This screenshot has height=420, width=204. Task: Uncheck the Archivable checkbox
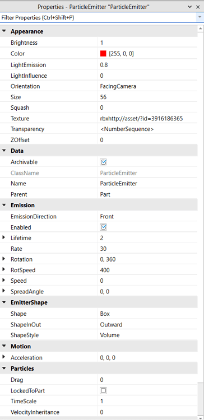pyautogui.click(x=104, y=162)
